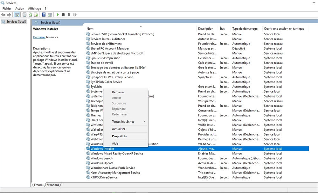Select the Windows Update service row

pos(102,163)
